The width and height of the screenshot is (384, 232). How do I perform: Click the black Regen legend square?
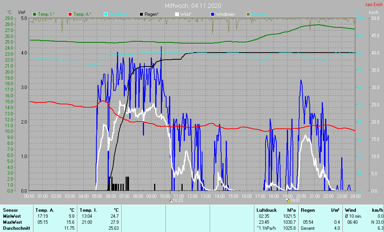[141, 14]
